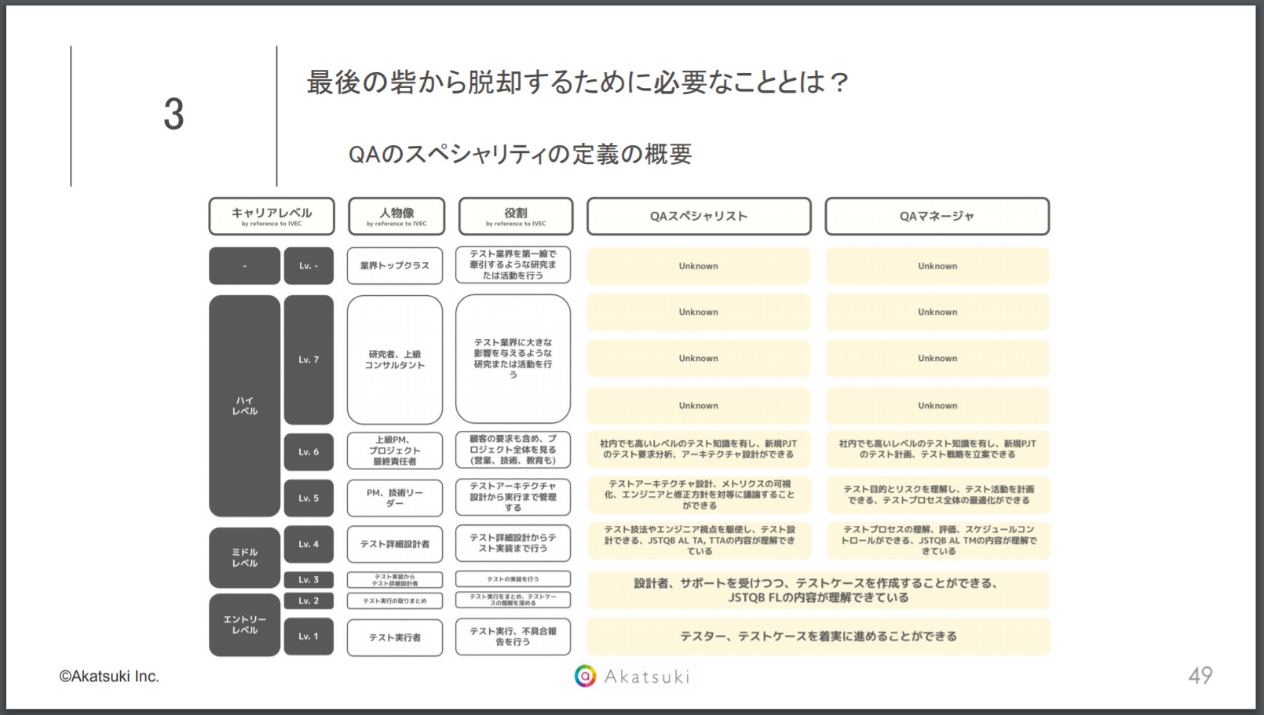Select the 人物像 header box
The image size is (1264, 715).
tap(396, 216)
